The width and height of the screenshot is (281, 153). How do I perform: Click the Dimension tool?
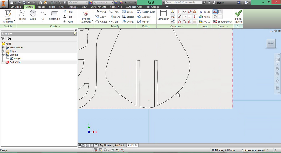163,15
